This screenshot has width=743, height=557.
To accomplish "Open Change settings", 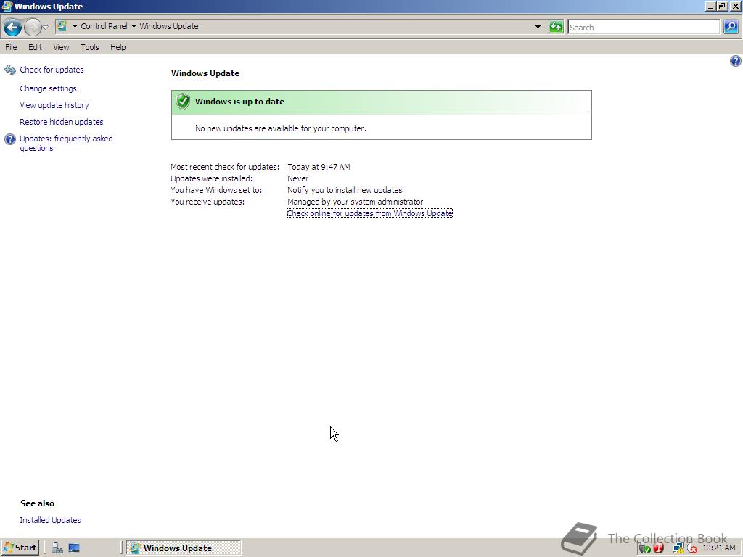I will 48,88.
